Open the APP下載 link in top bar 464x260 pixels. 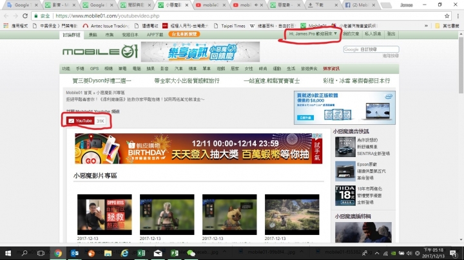coord(155,35)
